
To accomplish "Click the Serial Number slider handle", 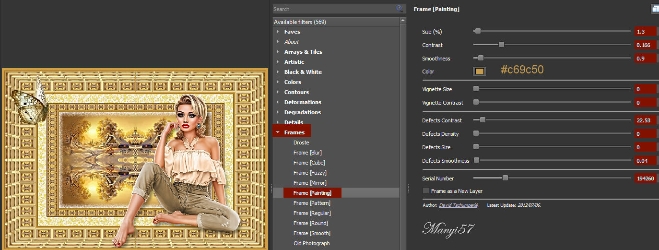I will [505, 178].
